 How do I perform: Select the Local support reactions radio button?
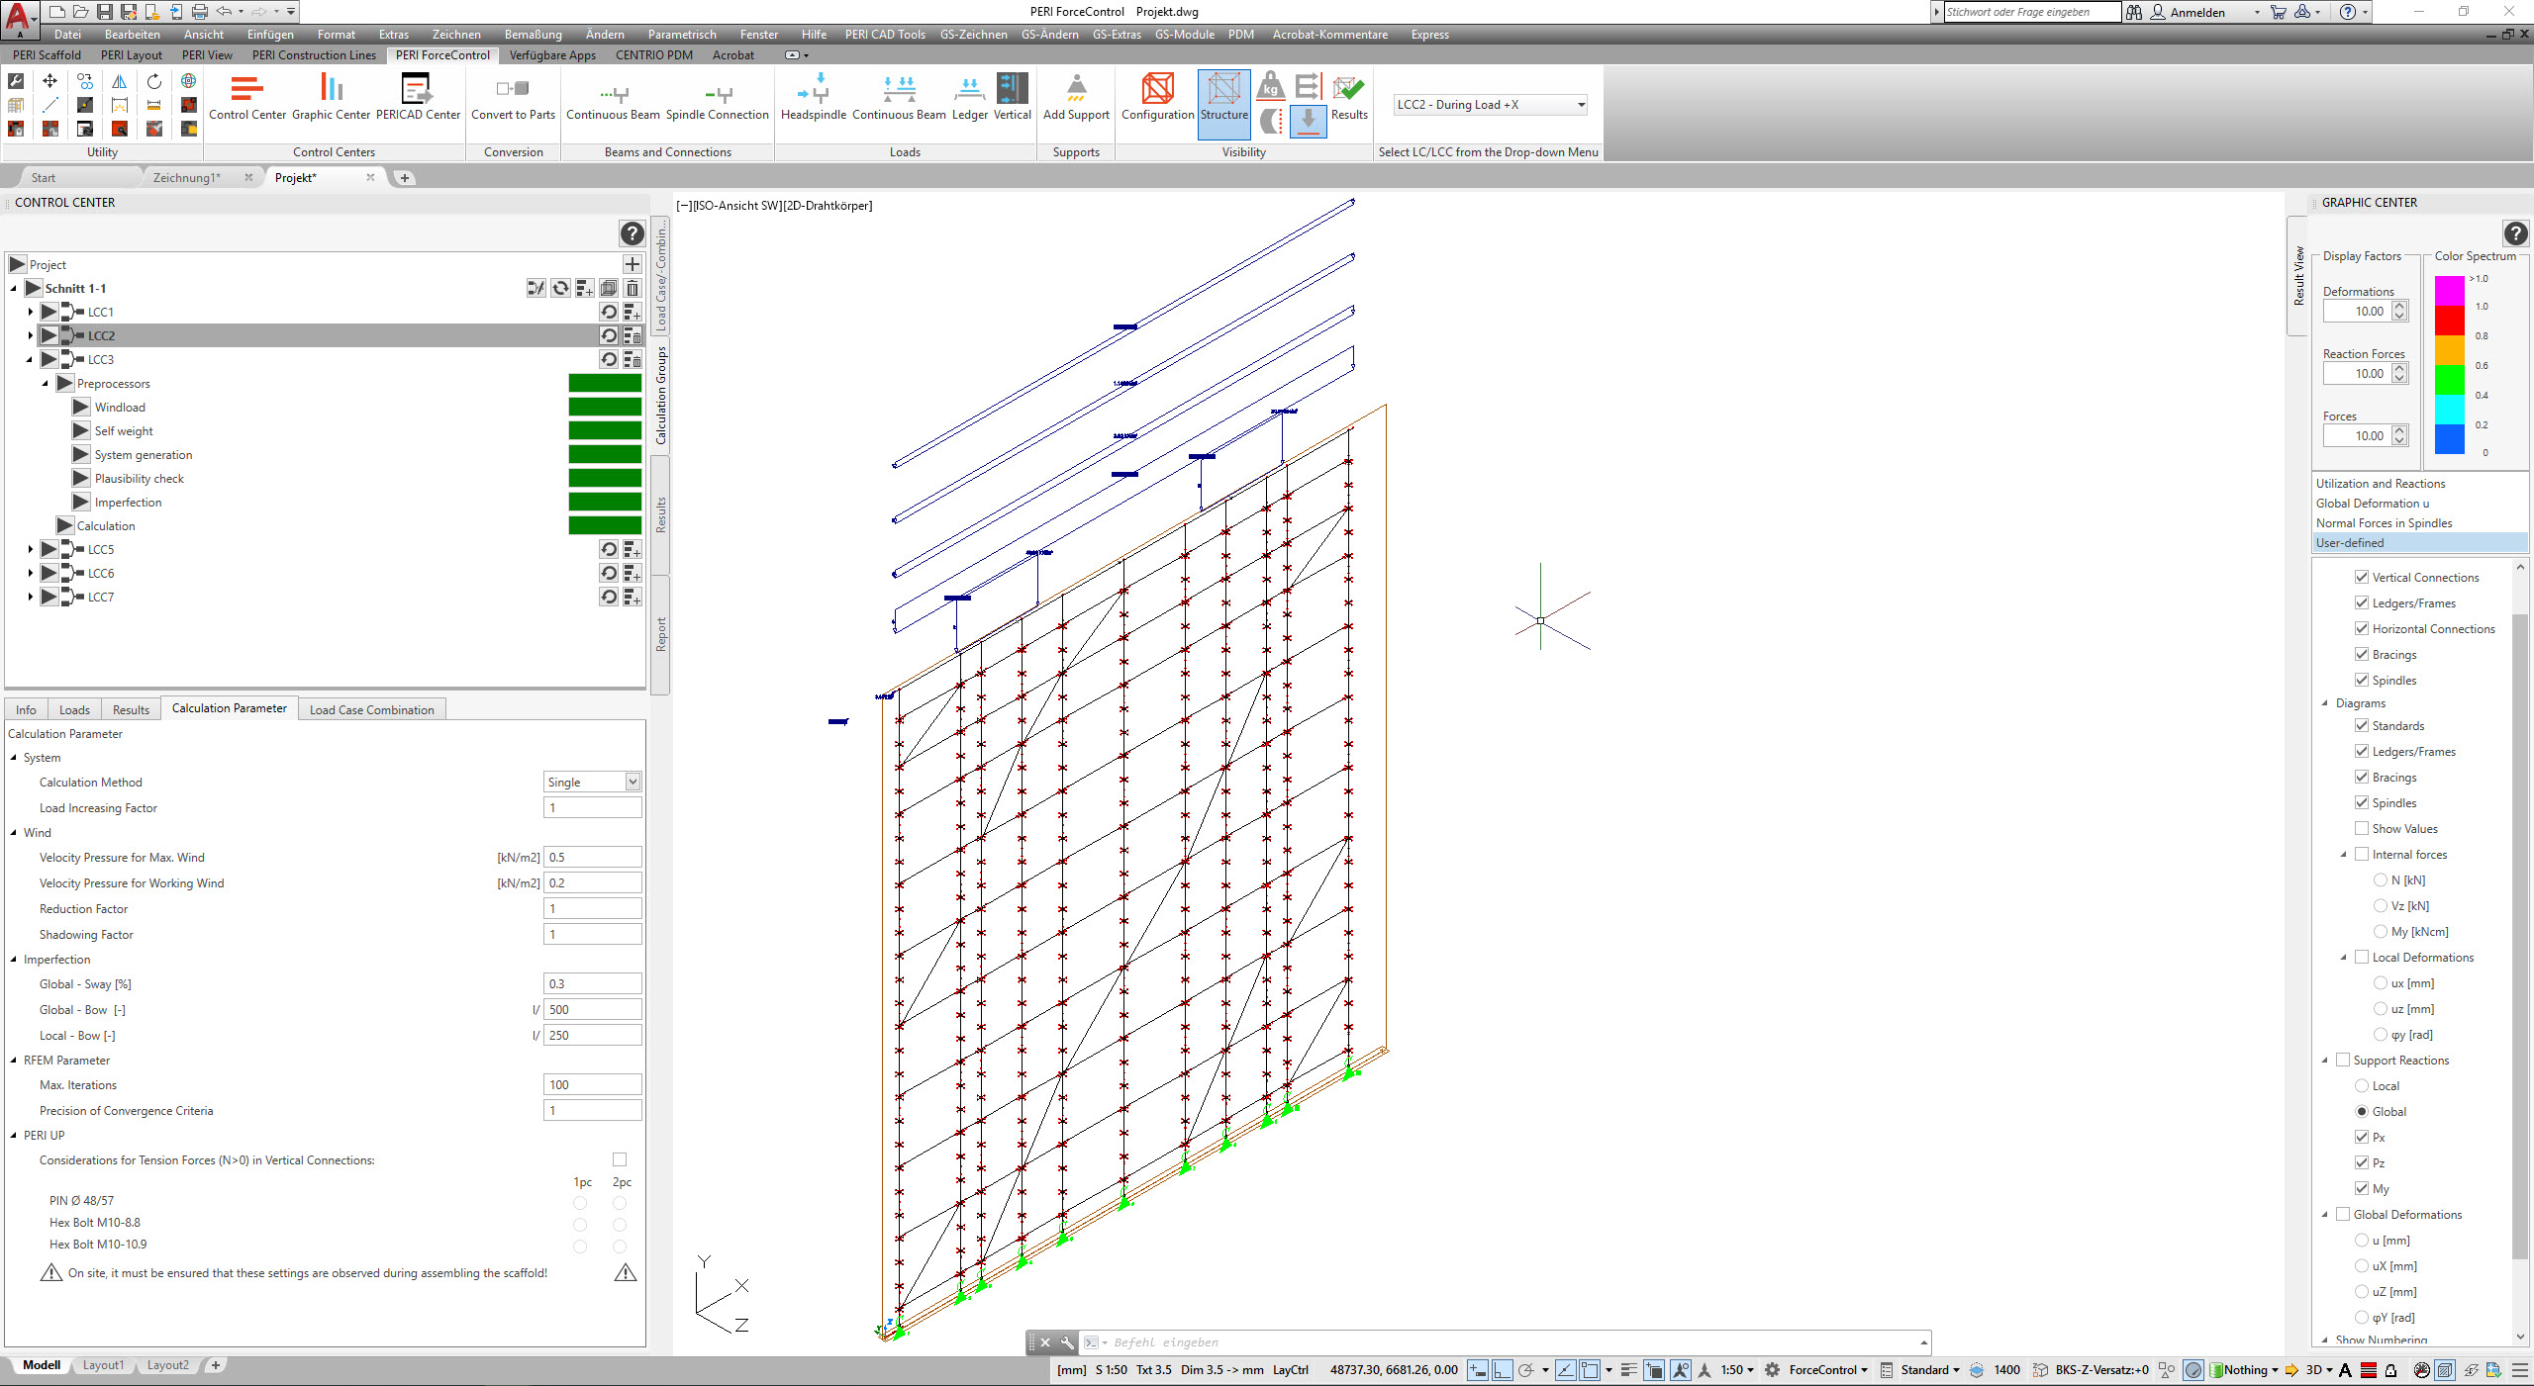[x=2364, y=1085]
